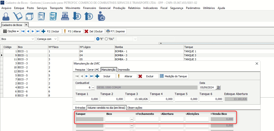
Task: Select the "OU" radio button
Action: click(x=106, y=39)
